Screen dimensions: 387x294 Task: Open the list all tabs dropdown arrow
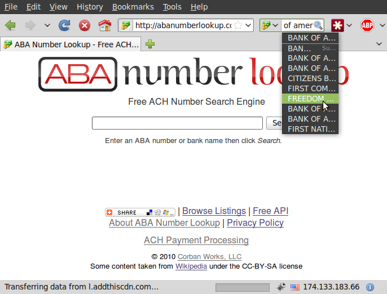[x=379, y=44]
